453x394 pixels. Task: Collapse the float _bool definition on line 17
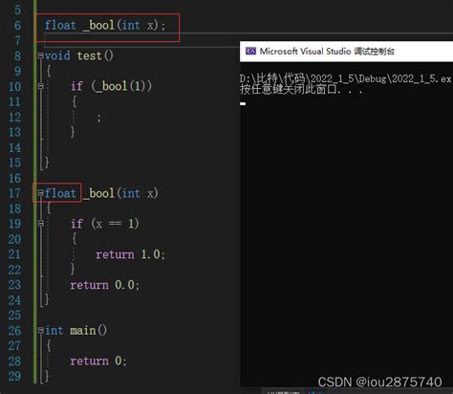click(41, 193)
